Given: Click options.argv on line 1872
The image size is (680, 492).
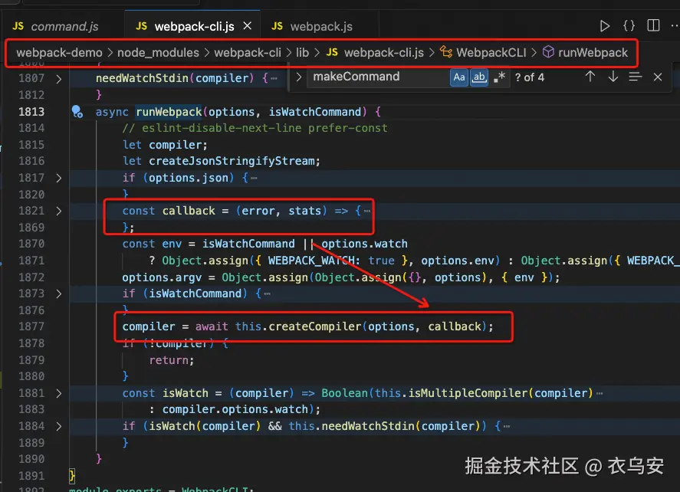Looking at the screenshot, I should pyautogui.click(x=162, y=277).
